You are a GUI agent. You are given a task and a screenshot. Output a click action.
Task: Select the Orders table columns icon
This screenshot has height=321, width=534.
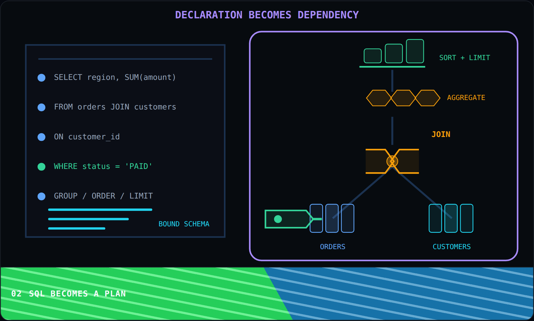pyautogui.click(x=332, y=218)
